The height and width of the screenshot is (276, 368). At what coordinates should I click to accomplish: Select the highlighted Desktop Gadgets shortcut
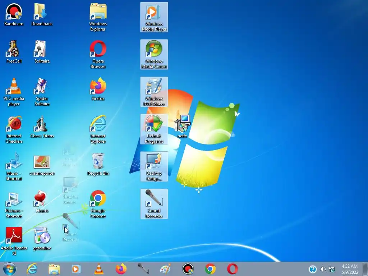click(x=154, y=166)
